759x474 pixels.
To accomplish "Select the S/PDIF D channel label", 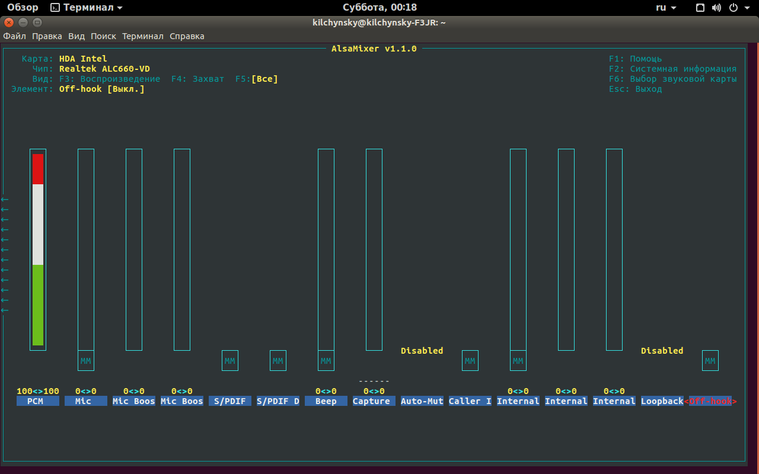I will (x=278, y=401).
